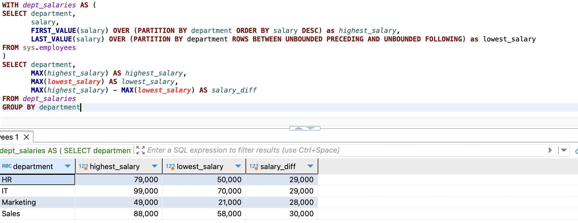The image size is (578, 223).
Task: Open filter history dropdown arrow
Action: click(x=564, y=150)
